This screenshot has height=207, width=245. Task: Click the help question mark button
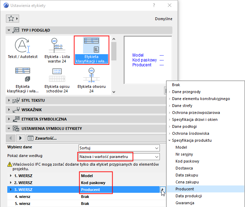[x=154, y=5]
